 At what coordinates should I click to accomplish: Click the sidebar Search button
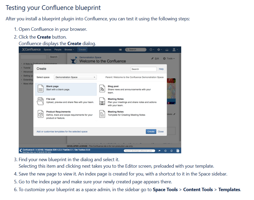54,57
